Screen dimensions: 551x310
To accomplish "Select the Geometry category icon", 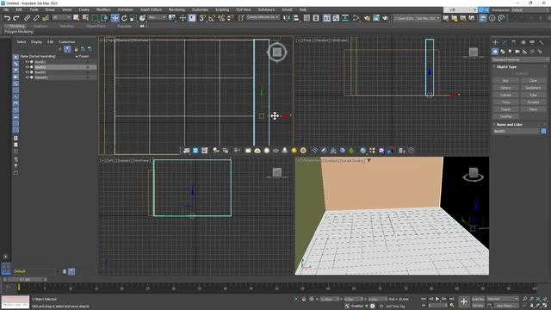I will coord(495,52).
